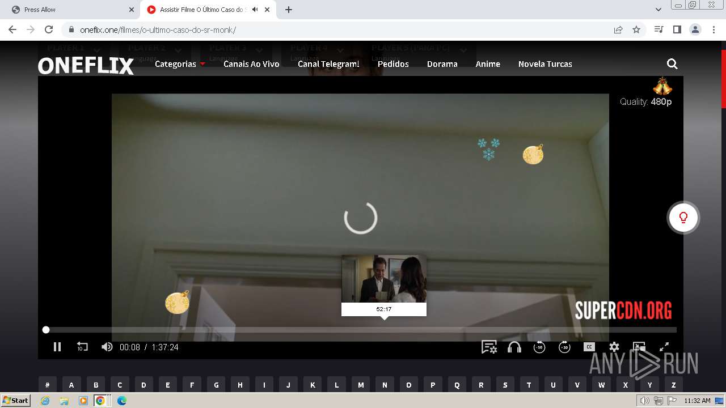Filter titles by letter D
This screenshot has width=726, height=408.
click(x=143, y=385)
